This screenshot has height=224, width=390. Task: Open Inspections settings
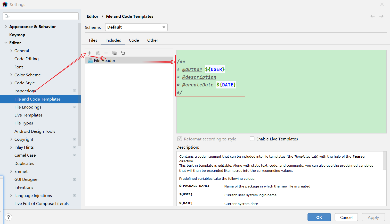[x=25, y=91]
